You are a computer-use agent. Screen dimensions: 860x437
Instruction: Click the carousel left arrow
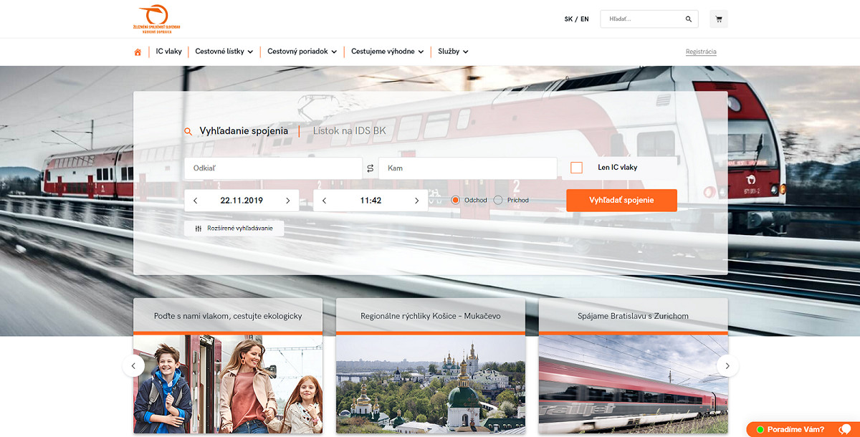(133, 365)
